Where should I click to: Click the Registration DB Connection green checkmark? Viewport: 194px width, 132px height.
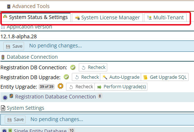[73, 67]
